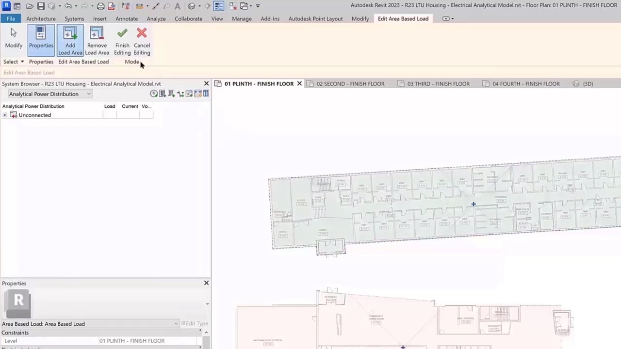Click the Save icon in quick access toolbar

pyautogui.click(x=41, y=6)
